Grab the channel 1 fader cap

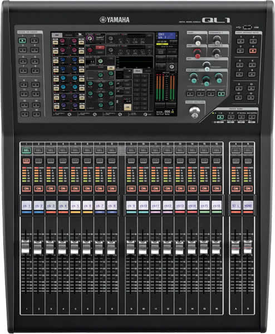tap(26, 247)
